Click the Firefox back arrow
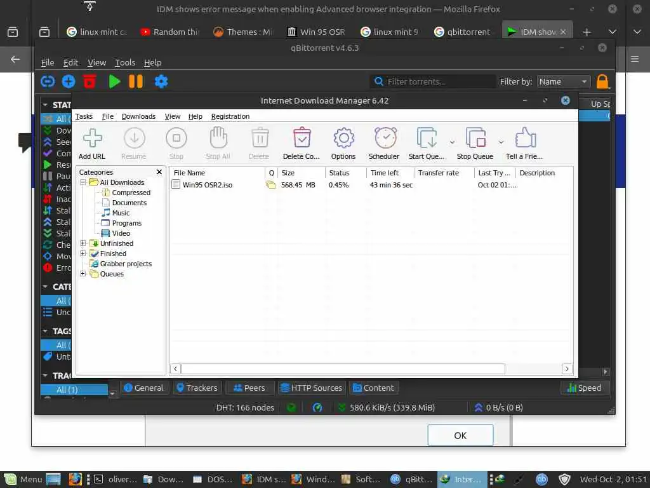The image size is (650, 488). click(x=15, y=59)
